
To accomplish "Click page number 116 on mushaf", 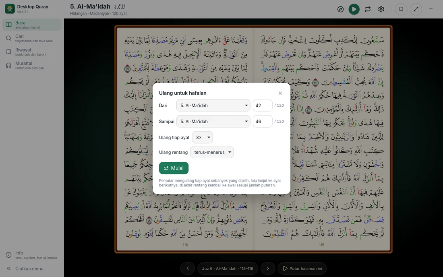I will pyautogui.click(x=185, y=245).
